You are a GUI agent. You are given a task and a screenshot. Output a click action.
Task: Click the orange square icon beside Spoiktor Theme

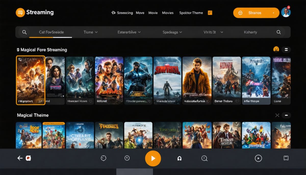[210, 13]
